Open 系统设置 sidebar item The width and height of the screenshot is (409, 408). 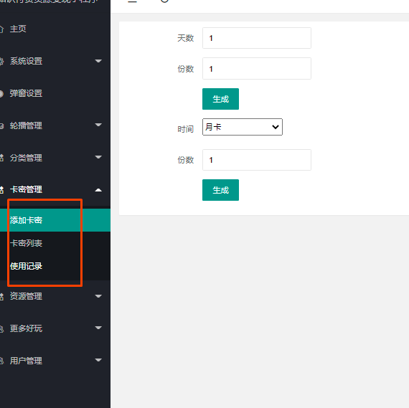pos(26,61)
